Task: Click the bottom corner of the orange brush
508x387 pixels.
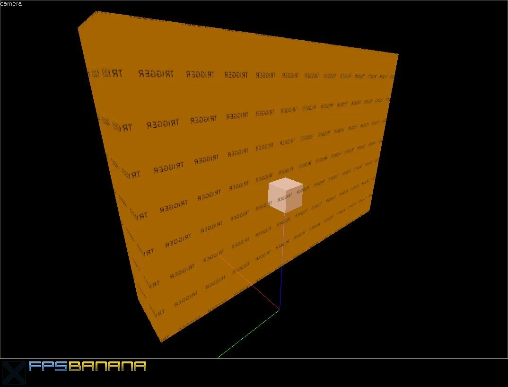Action: tap(161, 342)
